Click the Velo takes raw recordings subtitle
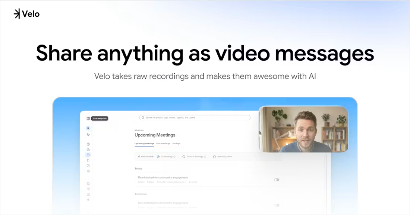The width and height of the screenshot is (410, 215). (205, 76)
